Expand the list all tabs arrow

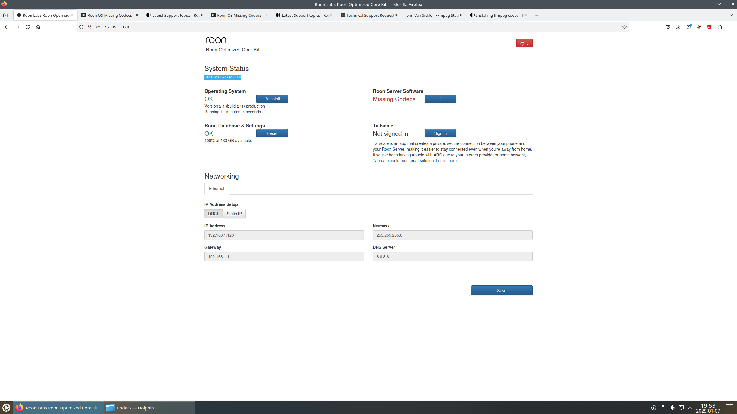[x=731, y=15]
